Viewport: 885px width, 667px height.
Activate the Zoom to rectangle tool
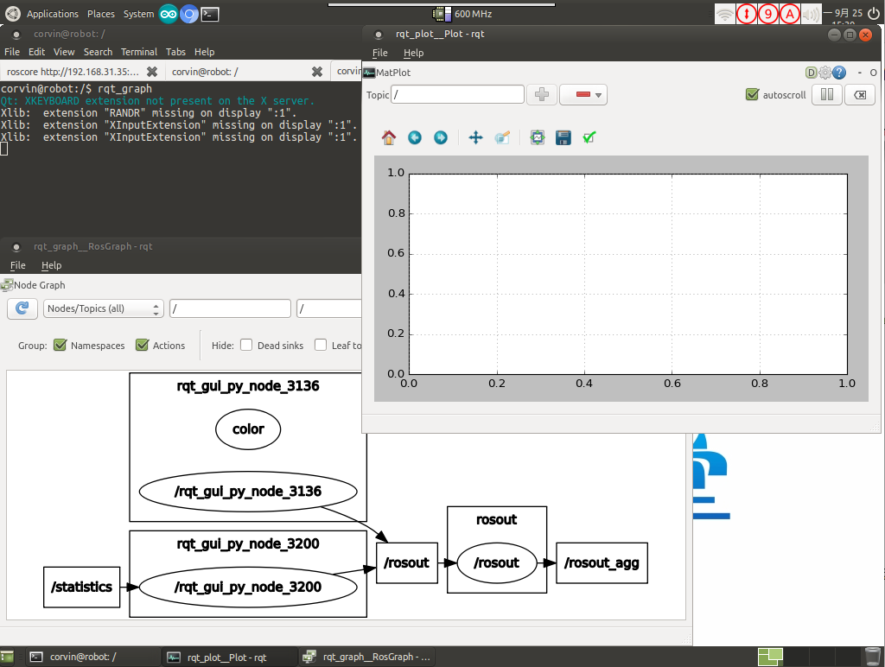502,137
